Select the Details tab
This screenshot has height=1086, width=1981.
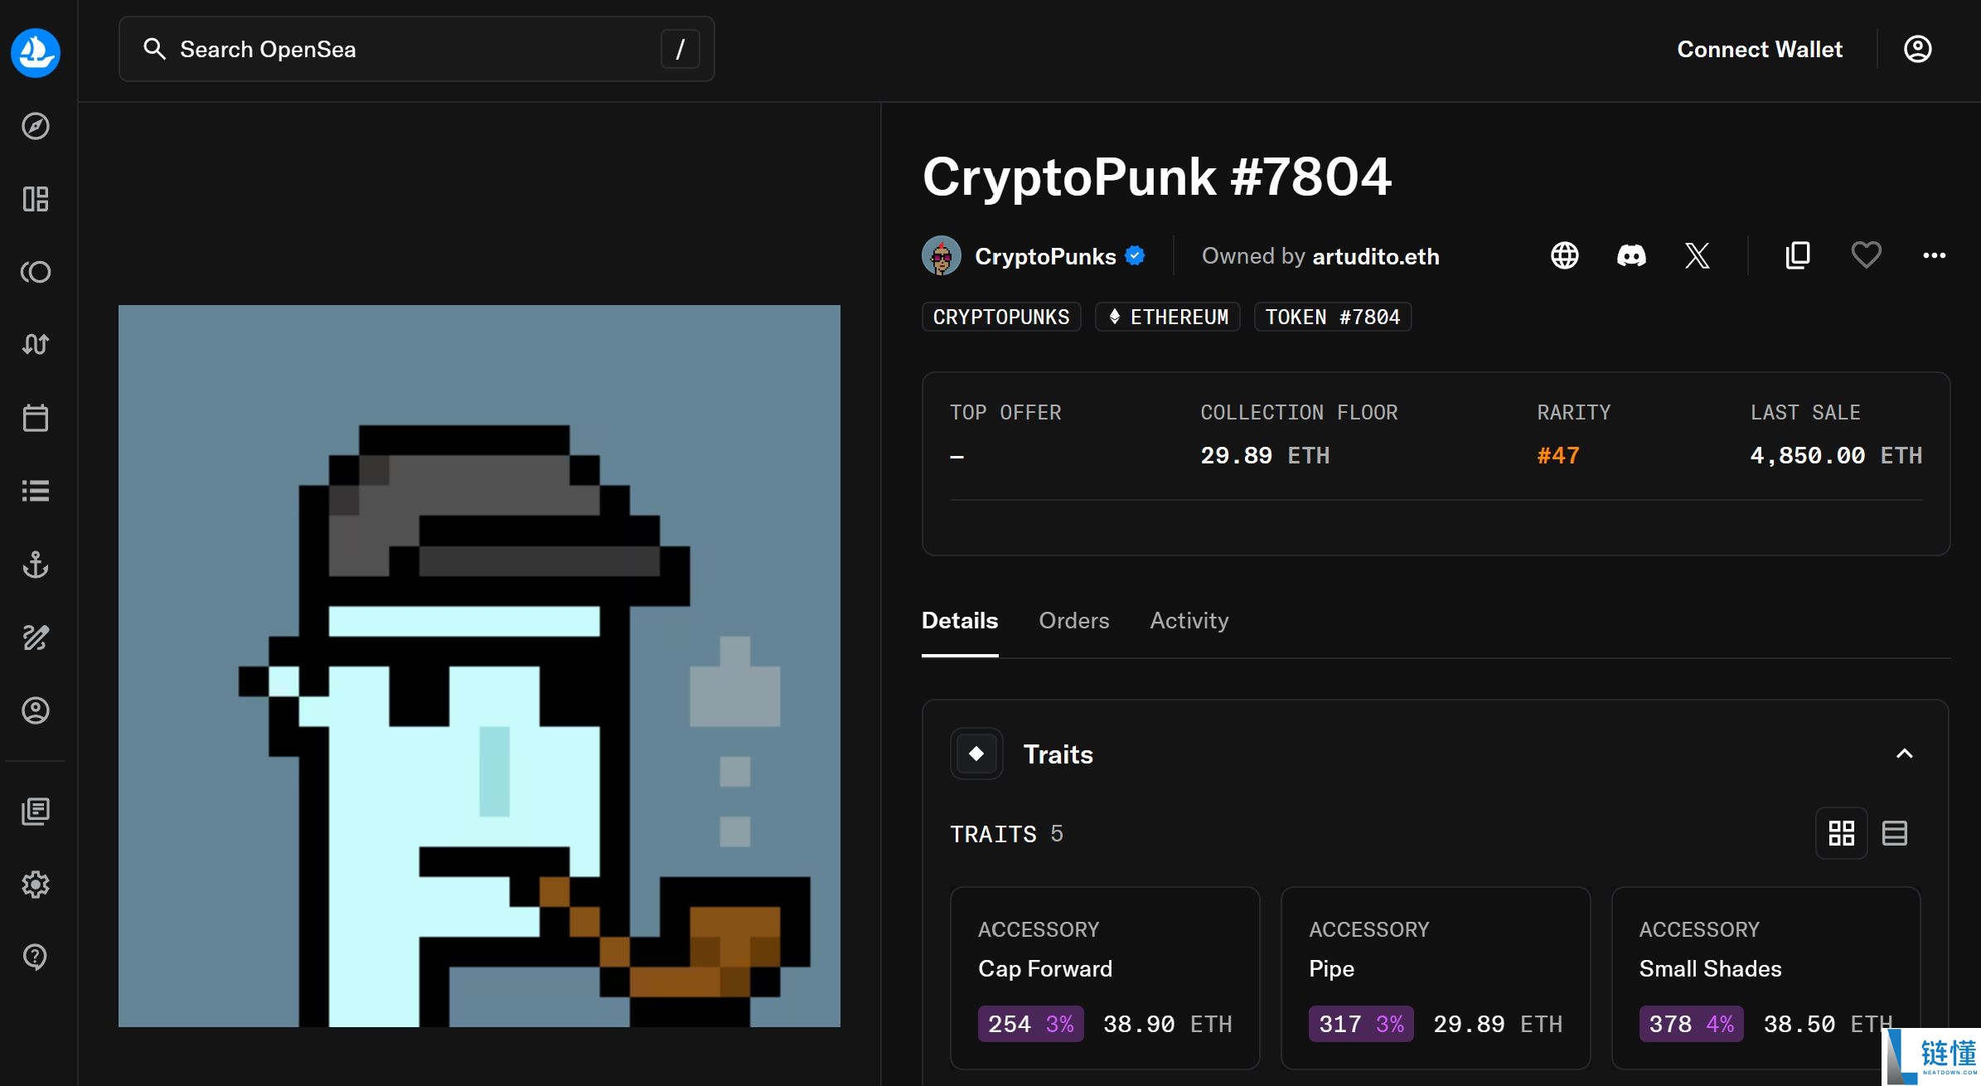point(960,621)
